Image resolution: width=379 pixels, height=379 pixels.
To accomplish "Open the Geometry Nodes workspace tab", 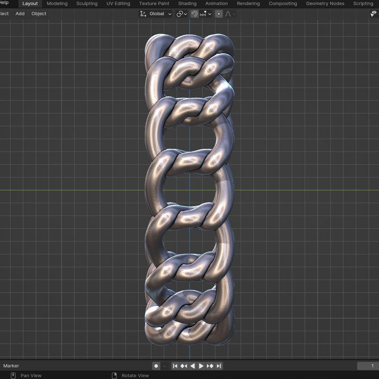I will click(x=325, y=4).
